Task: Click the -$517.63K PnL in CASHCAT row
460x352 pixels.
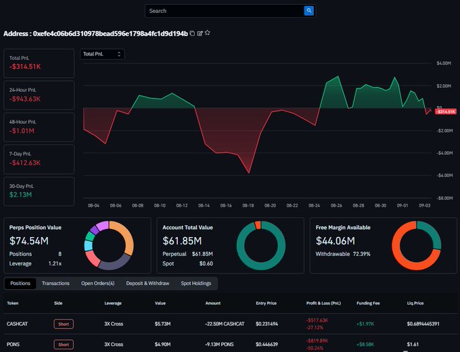Action: tap(317, 320)
